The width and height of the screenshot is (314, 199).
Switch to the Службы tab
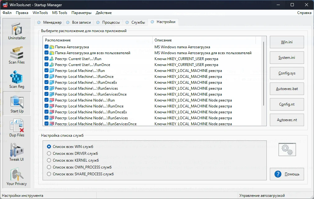[135, 22]
